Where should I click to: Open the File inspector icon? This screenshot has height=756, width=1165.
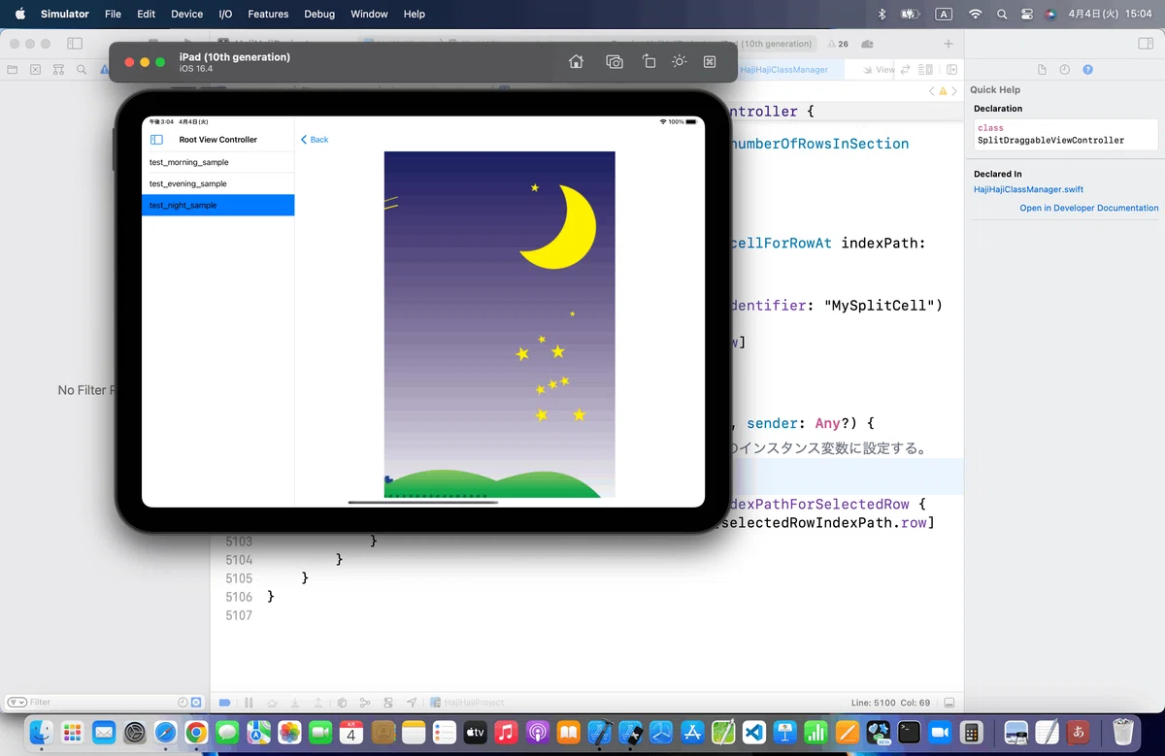1042,70
